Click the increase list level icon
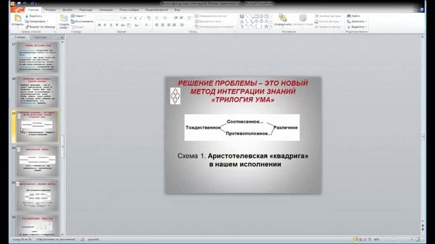The height and width of the screenshot is (244, 435). coord(181,18)
